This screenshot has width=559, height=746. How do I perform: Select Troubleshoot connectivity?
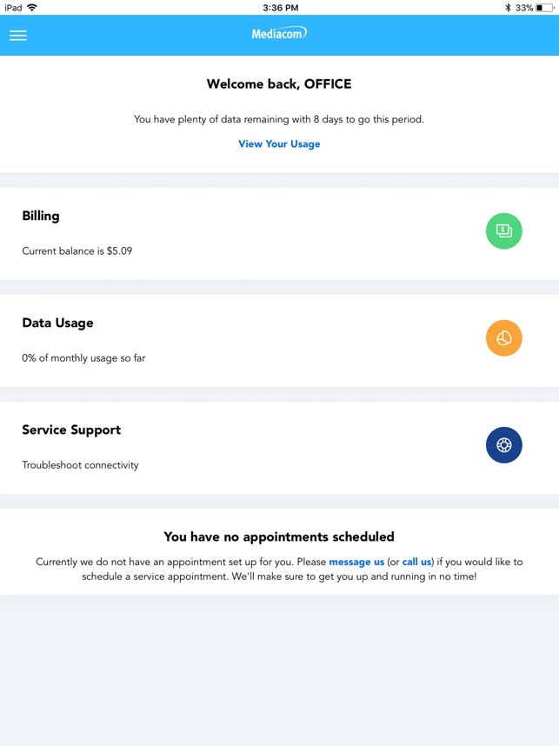coord(80,465)
